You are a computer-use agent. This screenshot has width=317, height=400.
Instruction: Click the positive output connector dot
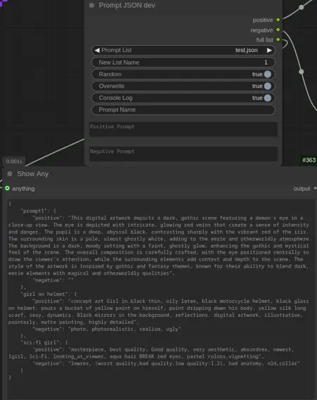278,20
